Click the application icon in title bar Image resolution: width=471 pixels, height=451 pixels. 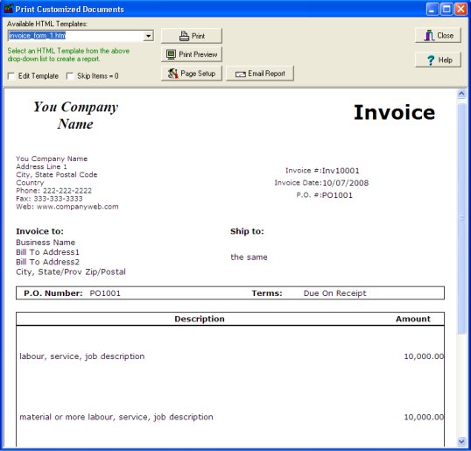tap(9, 9)
